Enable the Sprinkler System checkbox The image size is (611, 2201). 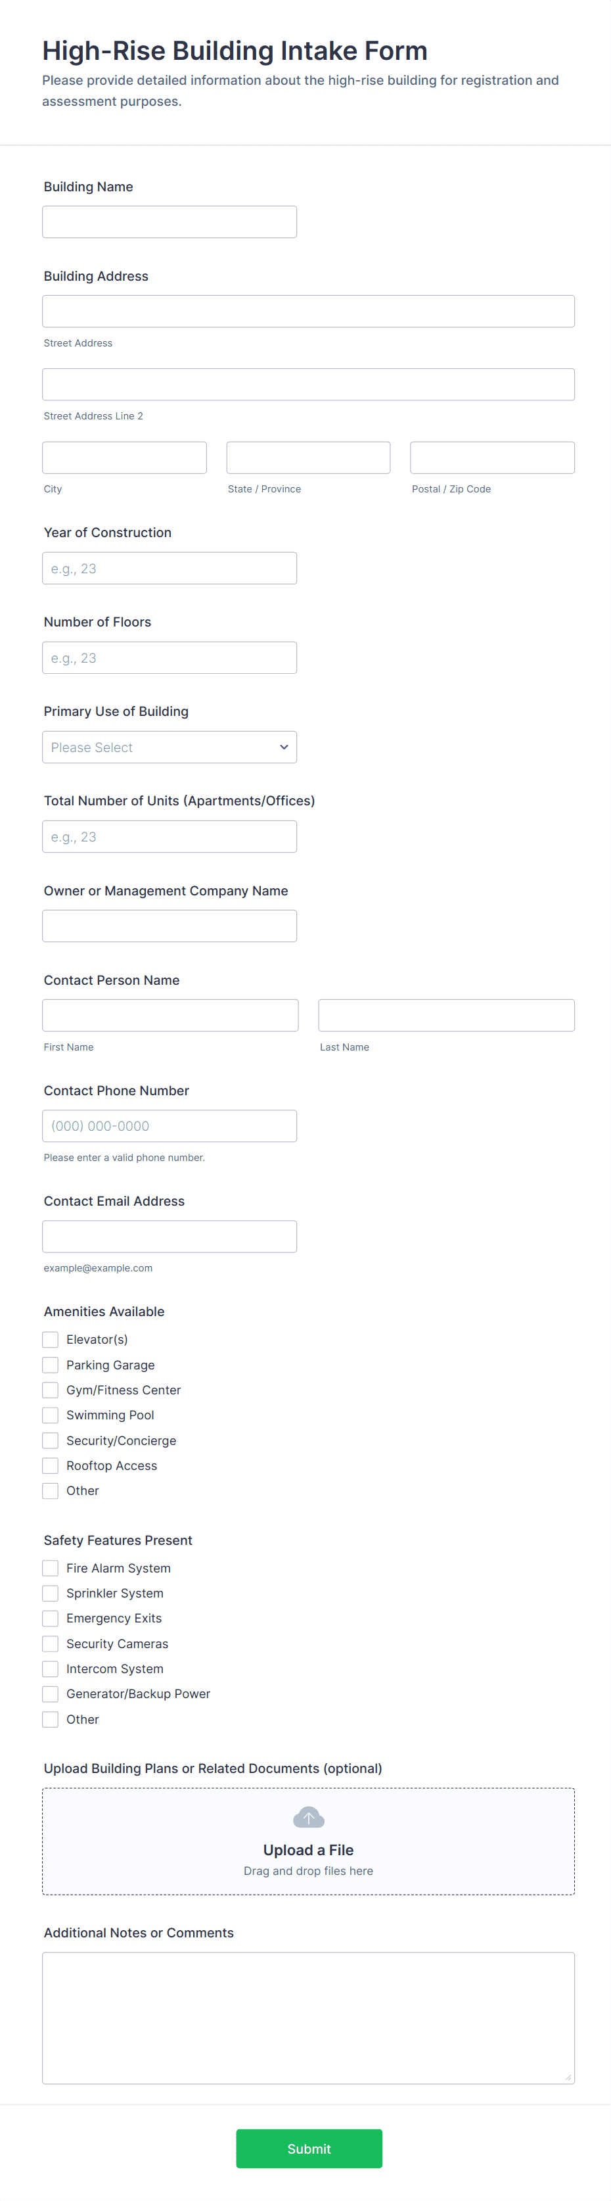click(x=49, y=1593)
